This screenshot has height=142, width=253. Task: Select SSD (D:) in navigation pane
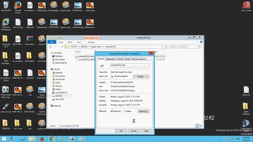59,96
